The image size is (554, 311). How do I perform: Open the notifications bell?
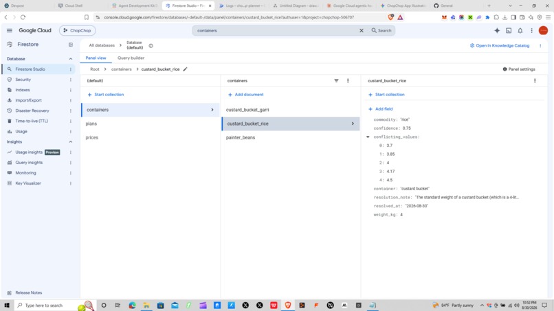(x=520, y=31)
